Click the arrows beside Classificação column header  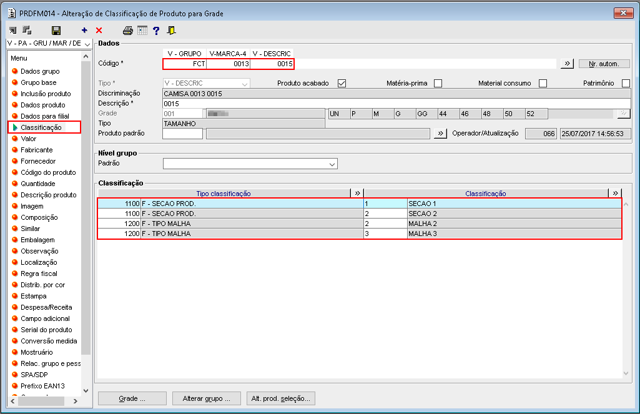pyautogui.click(x=615, y=194)
